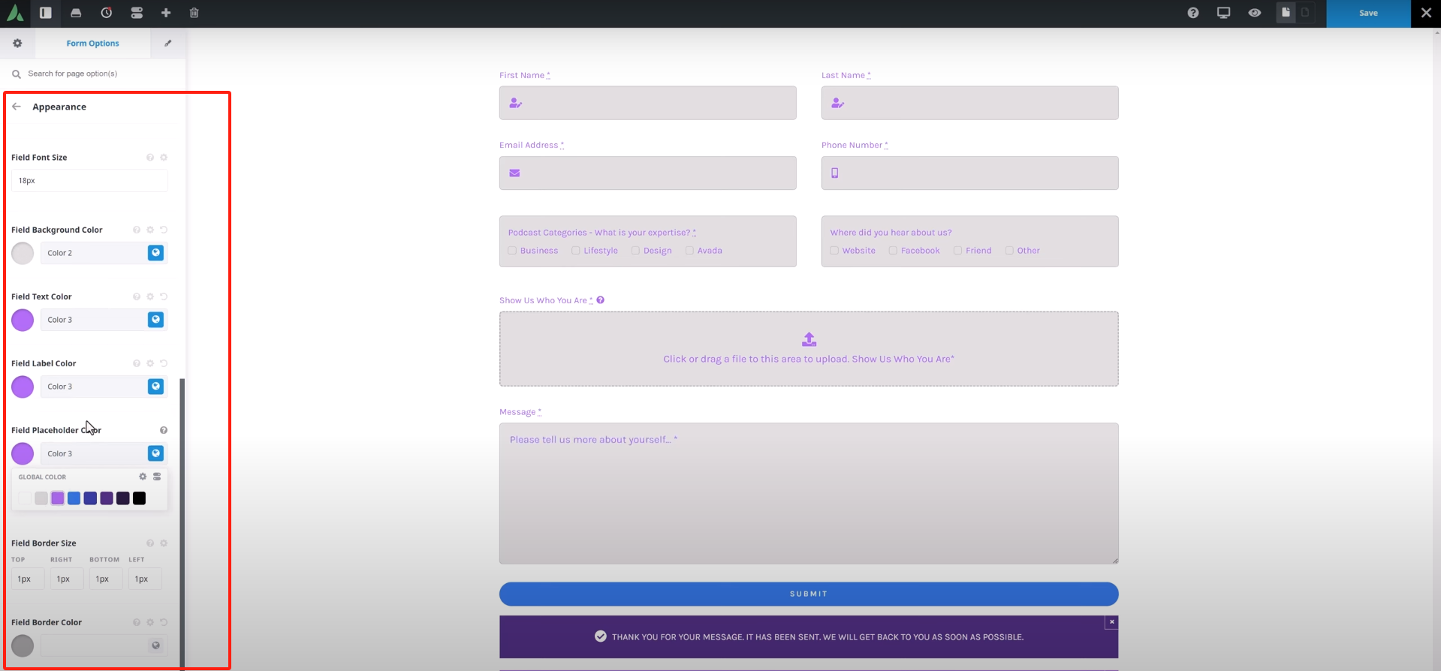Tick the Lifestyle checkbox
Screen dimensions: 1441x671
[x=576, y=251]
